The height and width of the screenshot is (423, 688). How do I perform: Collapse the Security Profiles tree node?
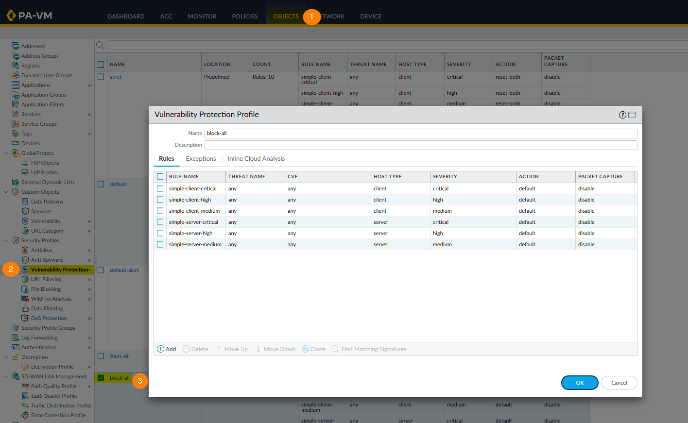[x=6, y=240]
